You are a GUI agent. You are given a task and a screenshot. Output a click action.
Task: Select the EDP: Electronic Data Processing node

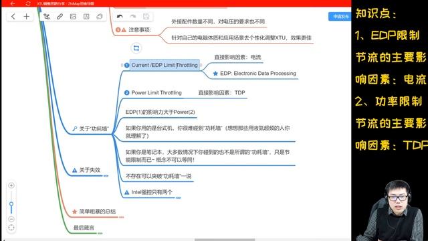coord(258,74)
